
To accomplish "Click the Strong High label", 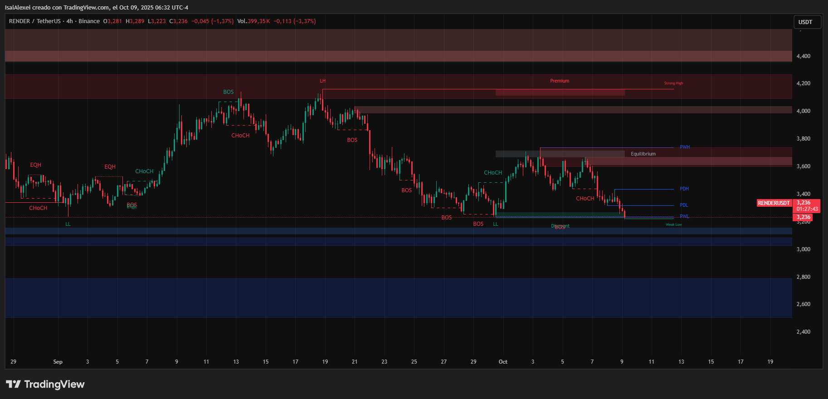I will [x=673, y=83].
